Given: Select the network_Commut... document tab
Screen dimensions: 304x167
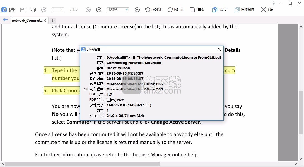Looking at the screenshot, I should coord(27,21).
